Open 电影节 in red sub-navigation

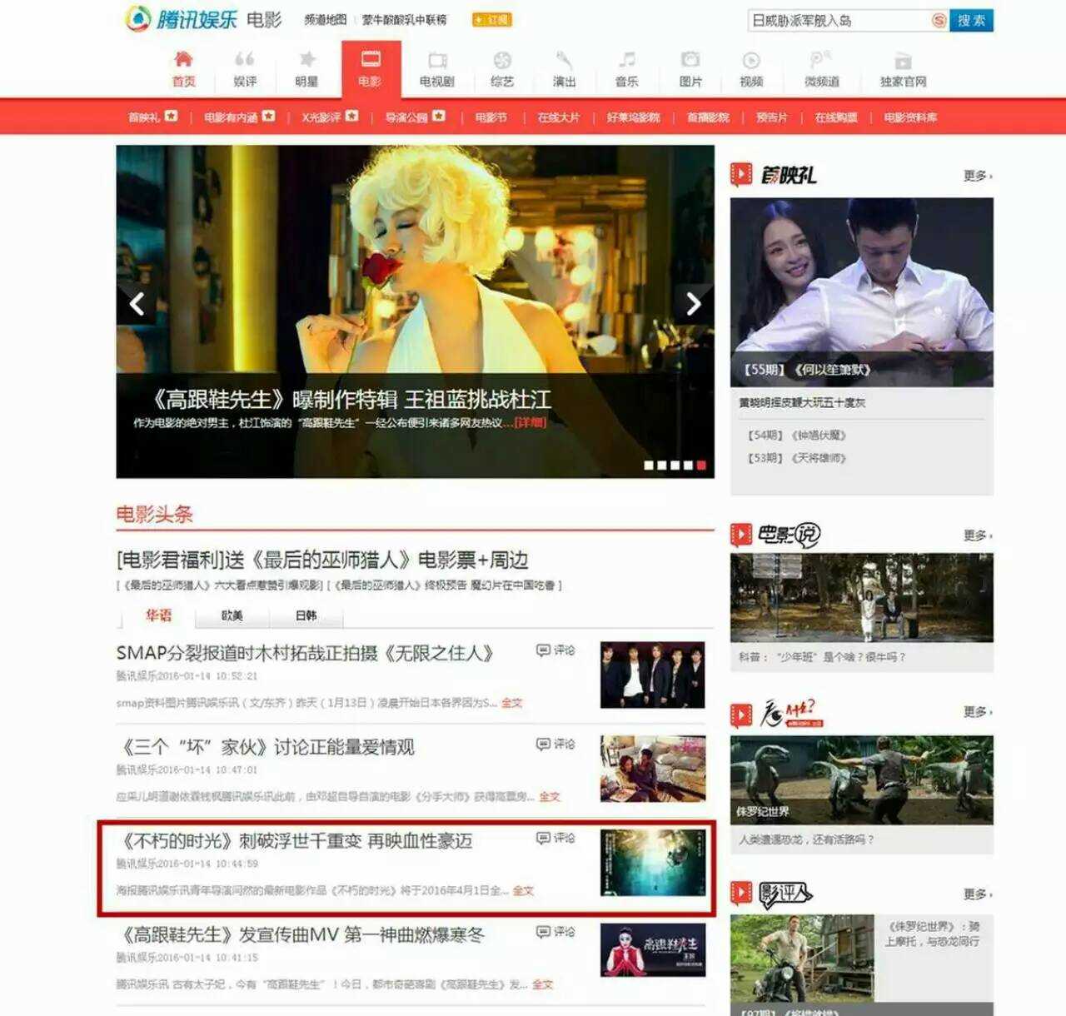tap(491, 117)
